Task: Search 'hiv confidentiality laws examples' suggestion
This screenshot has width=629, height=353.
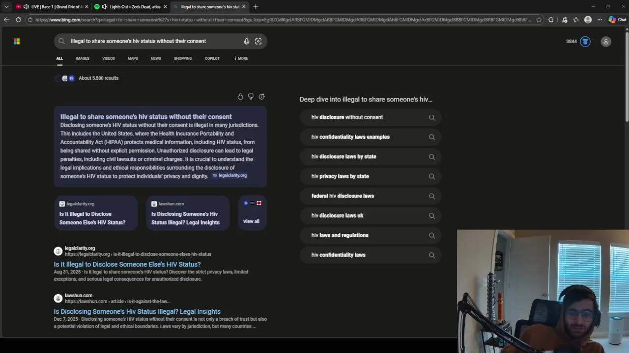Action: point(371,137)
